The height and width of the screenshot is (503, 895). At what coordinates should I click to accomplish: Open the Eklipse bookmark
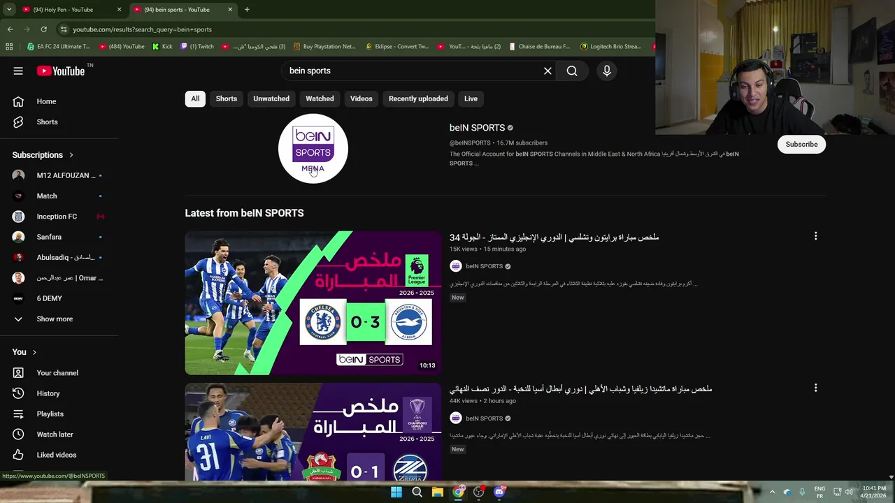(397, 47)
